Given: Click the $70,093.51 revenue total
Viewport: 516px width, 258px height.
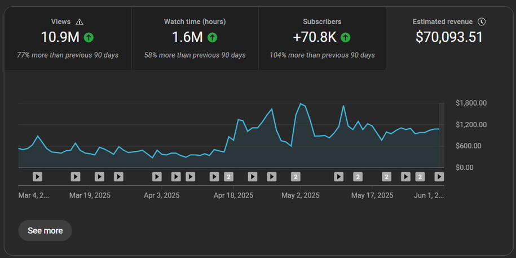Looking at the screenshot, I should coord(449,38).
